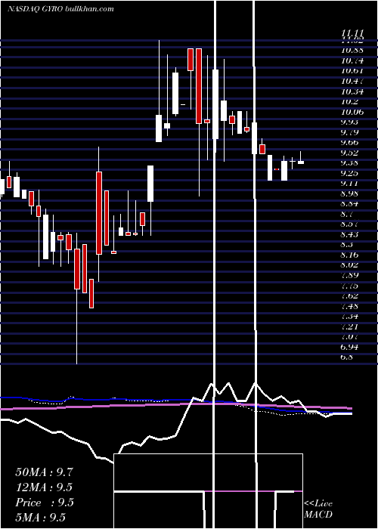Click the 10.34 price axis label

[x=352, y=91]
